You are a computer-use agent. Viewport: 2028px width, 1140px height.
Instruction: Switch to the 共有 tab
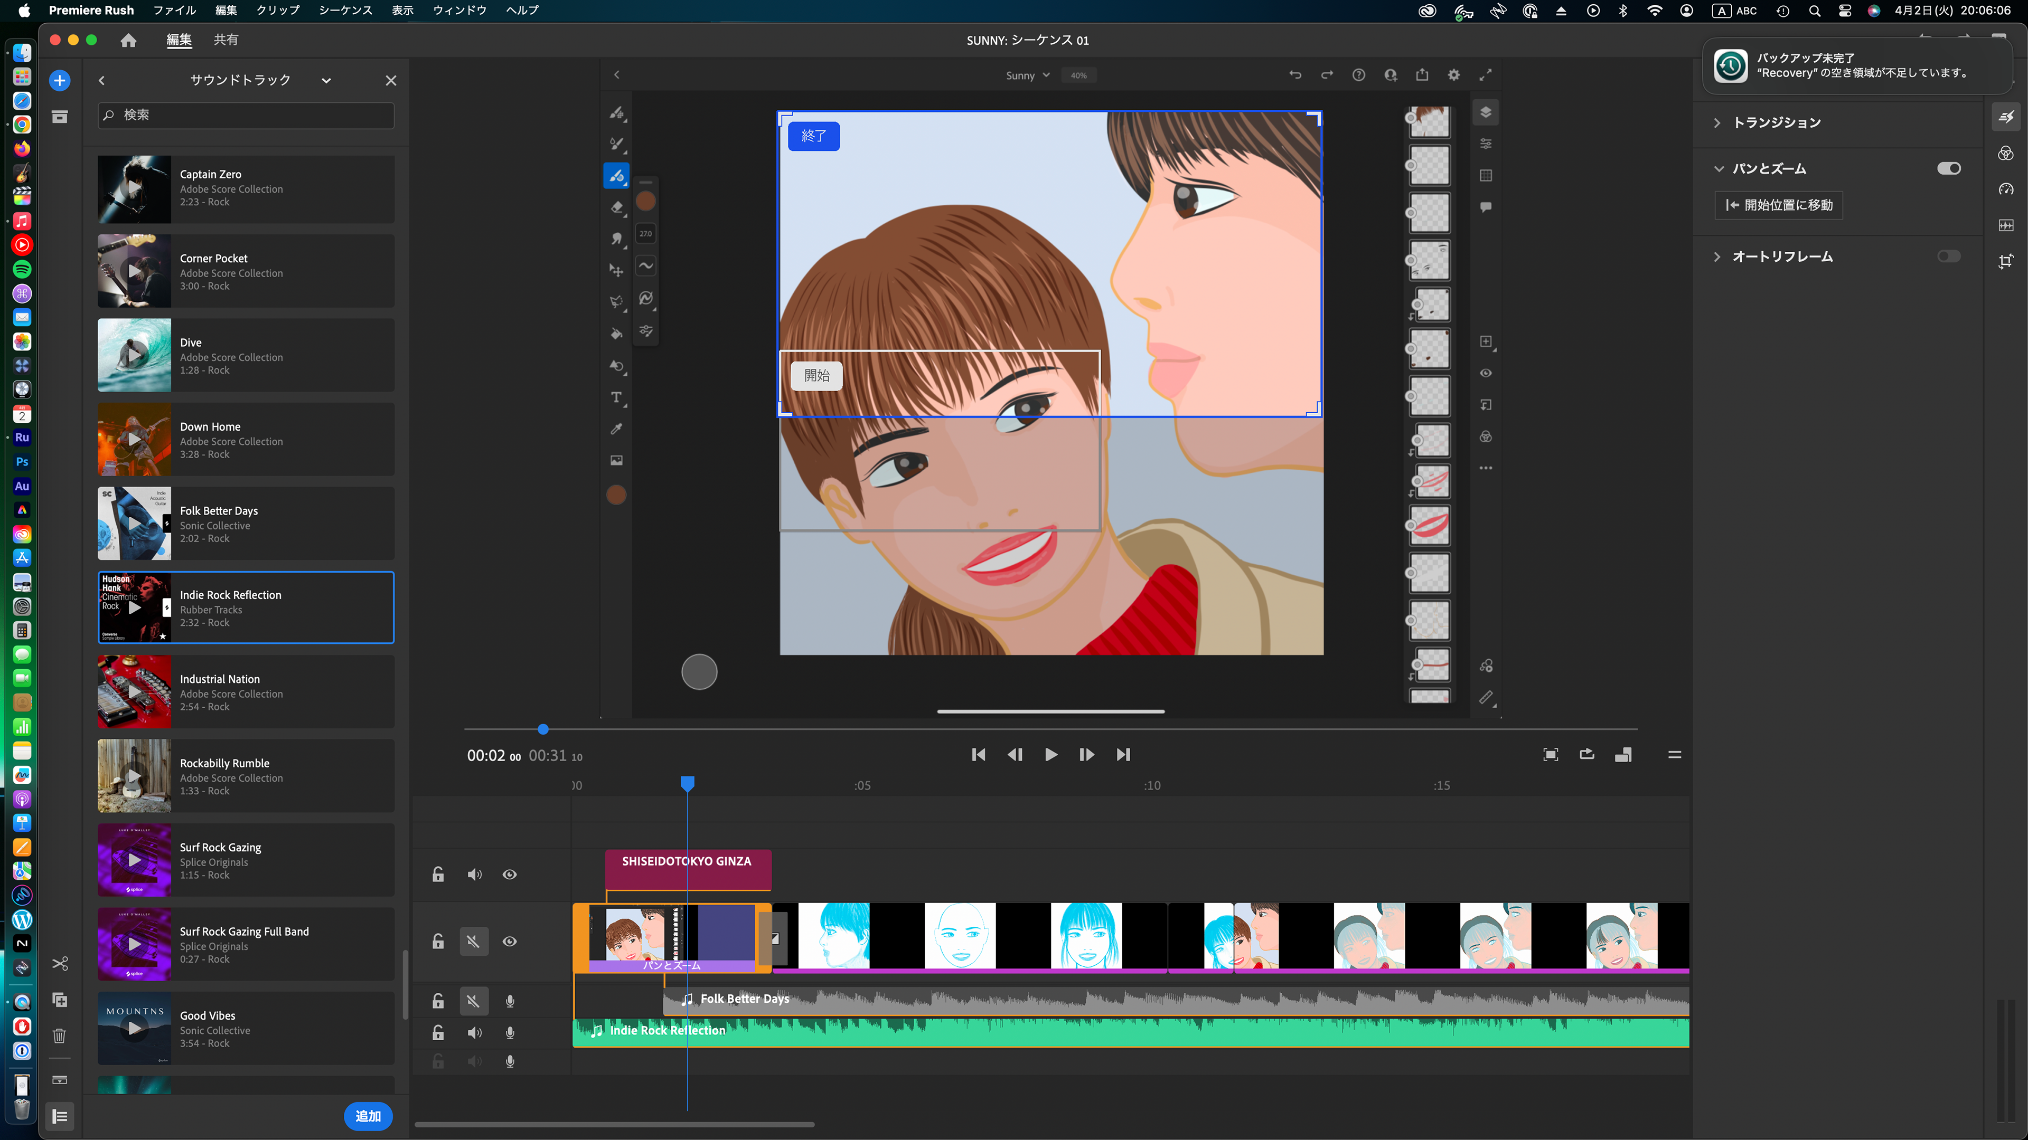click(x=226, y=40)
